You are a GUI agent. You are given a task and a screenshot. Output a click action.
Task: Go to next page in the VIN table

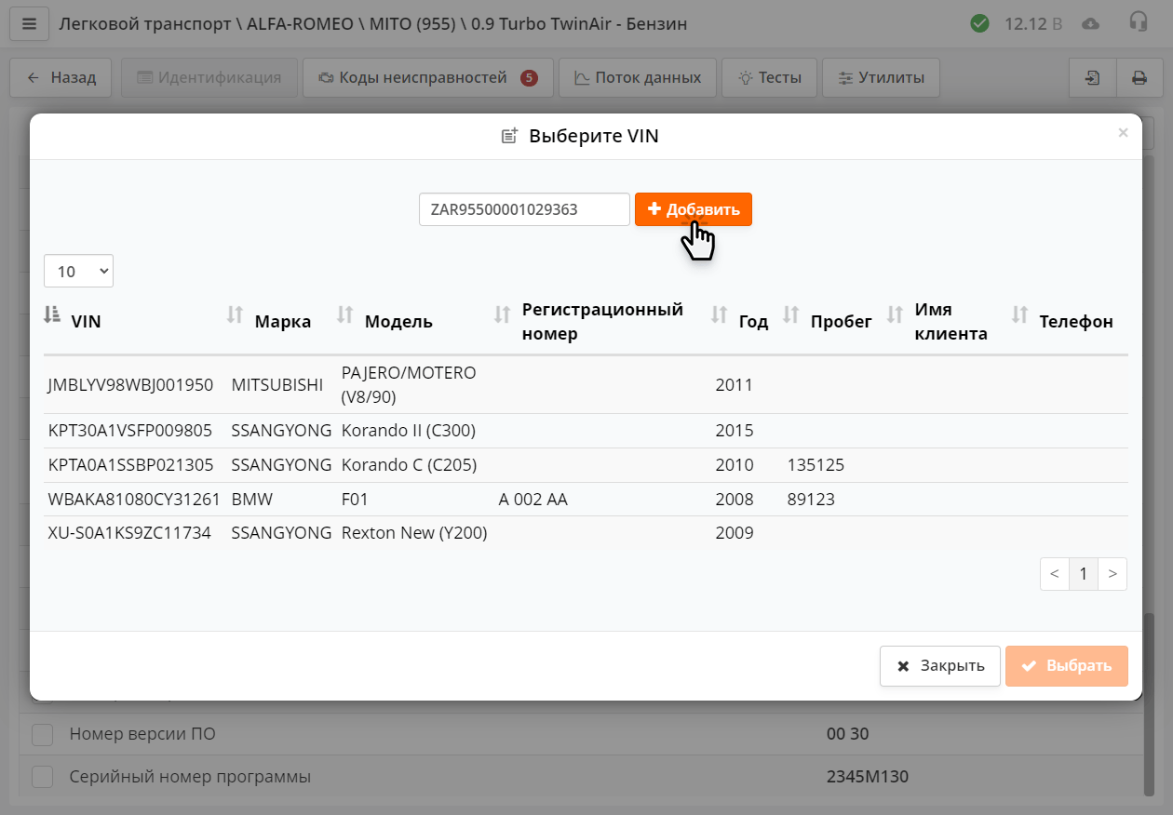coord(1112,574)
